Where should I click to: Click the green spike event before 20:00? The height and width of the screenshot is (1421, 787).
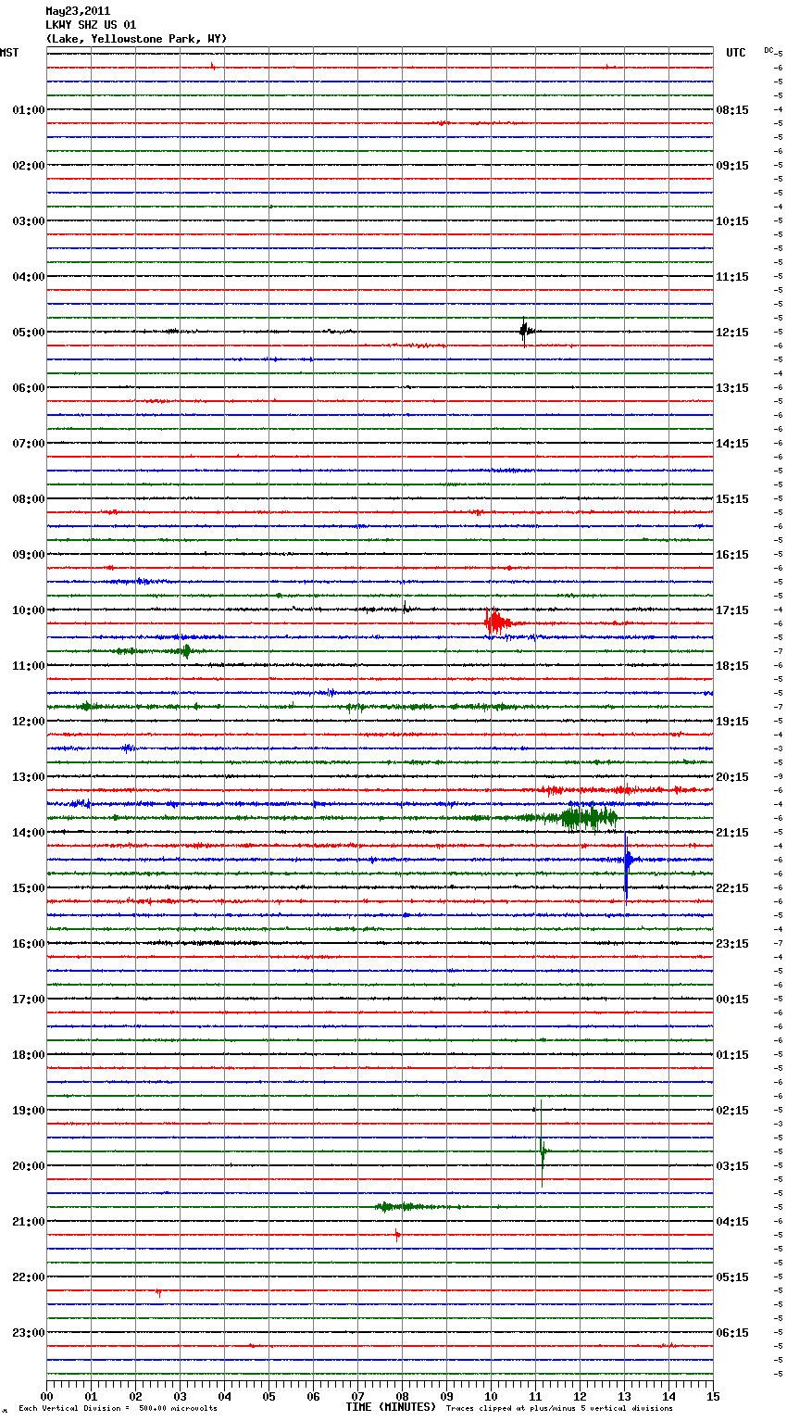(x=543, y=1146)
